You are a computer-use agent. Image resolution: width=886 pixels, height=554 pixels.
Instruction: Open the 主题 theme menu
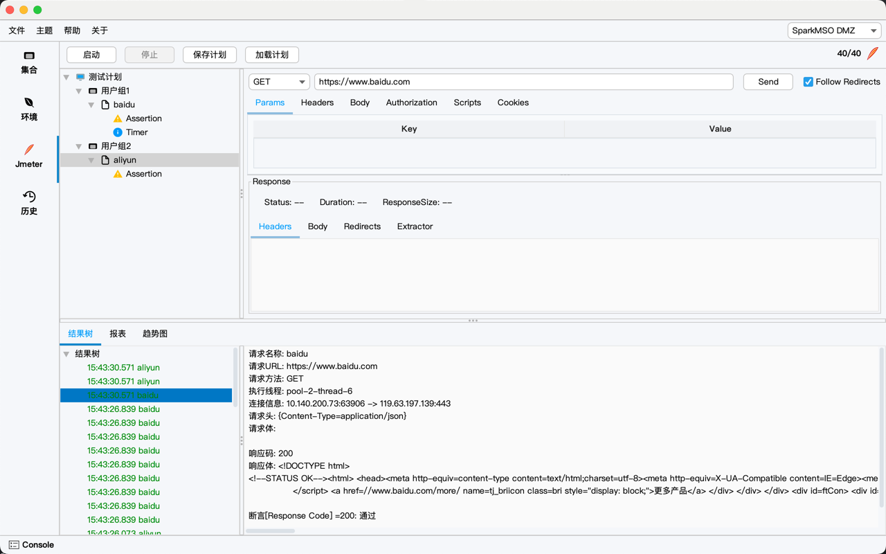click(44, 30)
